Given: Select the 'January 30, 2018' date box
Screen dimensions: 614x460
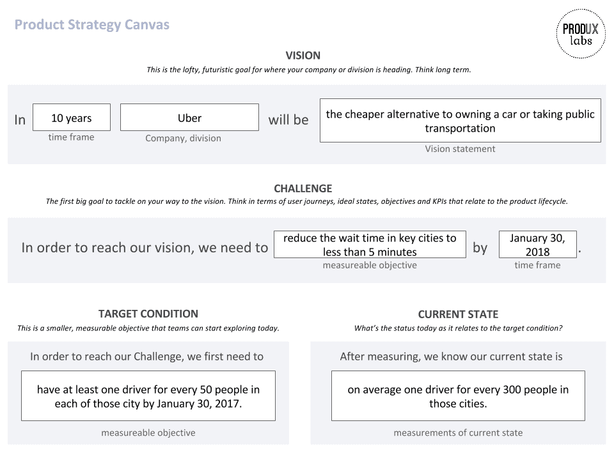Looking at the screenshot, I should click(x=538, y=245).
